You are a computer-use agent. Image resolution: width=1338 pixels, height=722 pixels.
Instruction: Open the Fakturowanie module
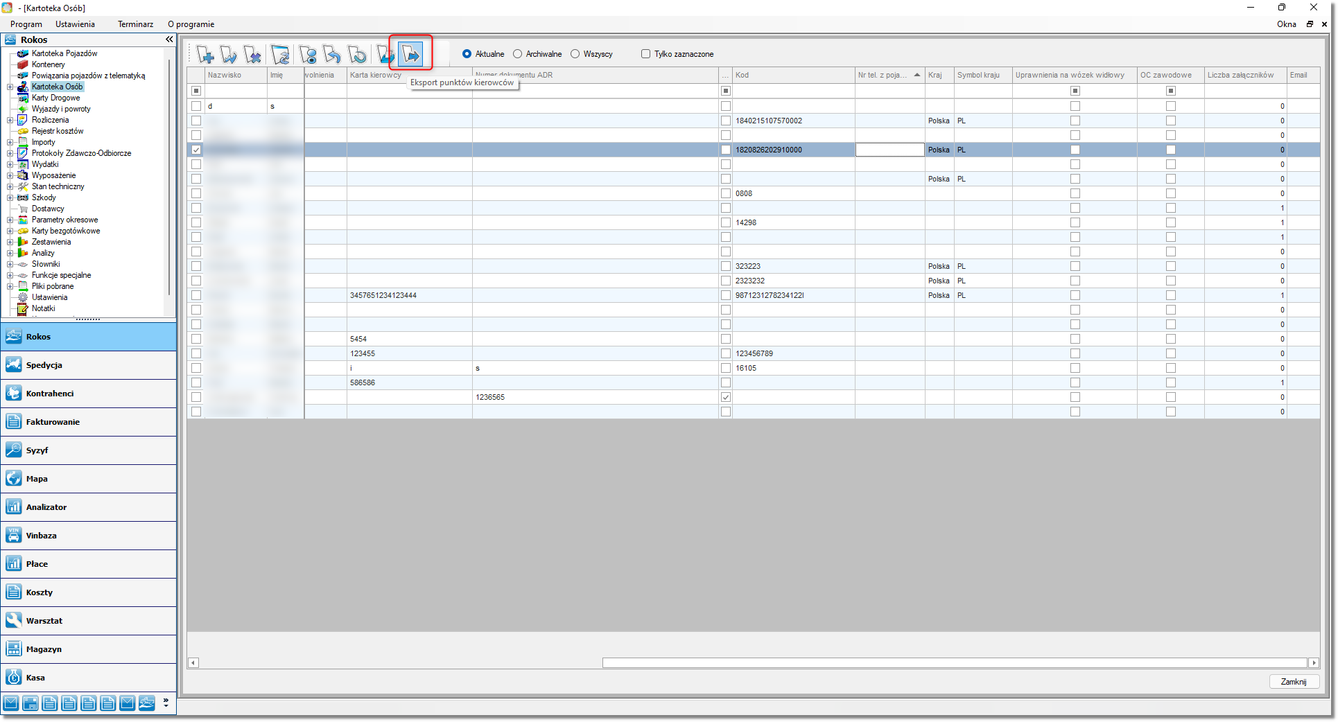click(89, 422)
